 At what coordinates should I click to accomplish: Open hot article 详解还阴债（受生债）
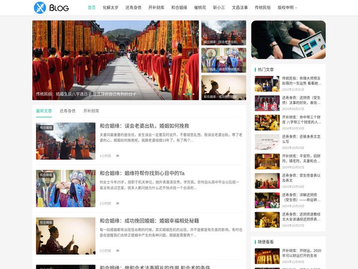pyautogui.click(x=302, y=197)
